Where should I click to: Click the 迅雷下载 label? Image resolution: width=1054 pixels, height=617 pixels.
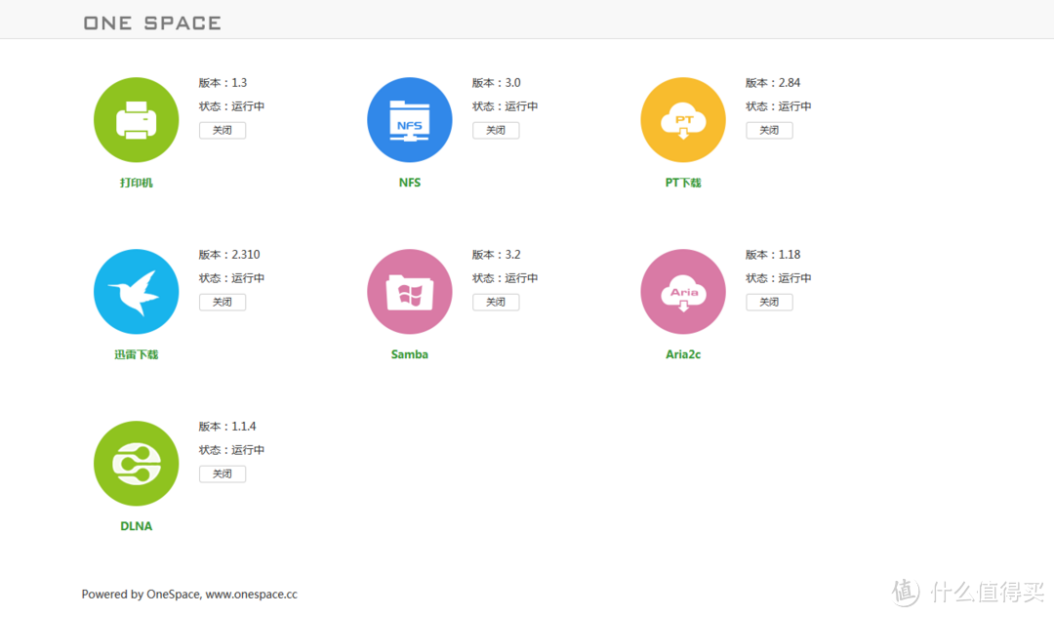(x=137, y=355)
